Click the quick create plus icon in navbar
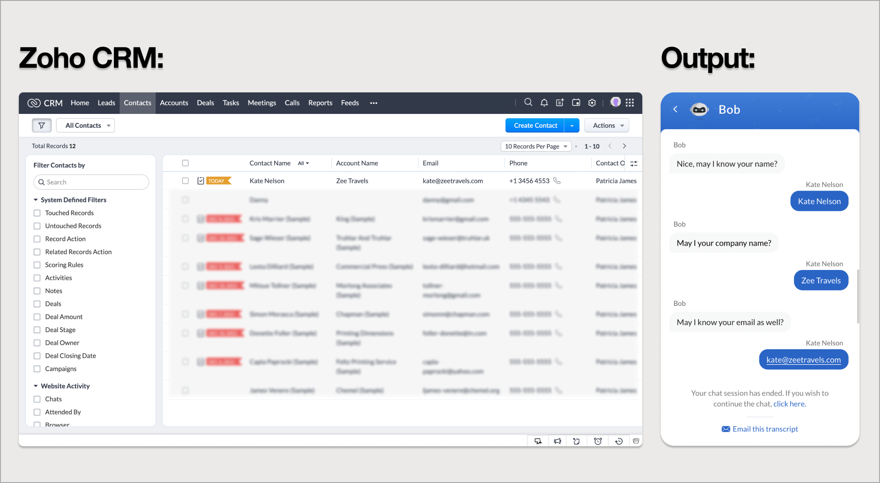The image size is (880, 483). pyautogui.click(x=560, y=103)
